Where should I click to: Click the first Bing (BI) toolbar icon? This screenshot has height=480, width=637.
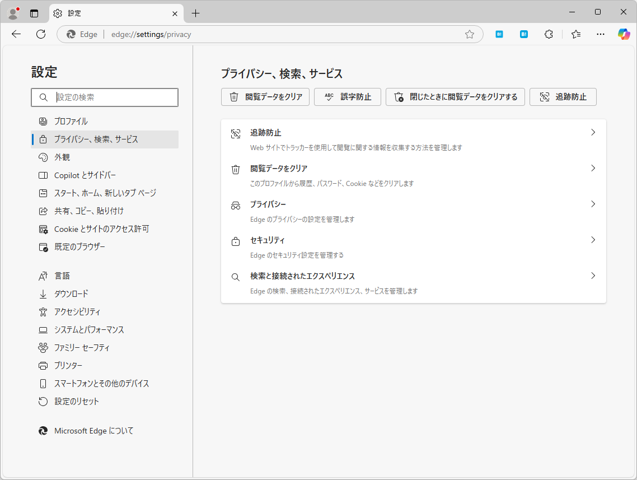pos(499,34)
